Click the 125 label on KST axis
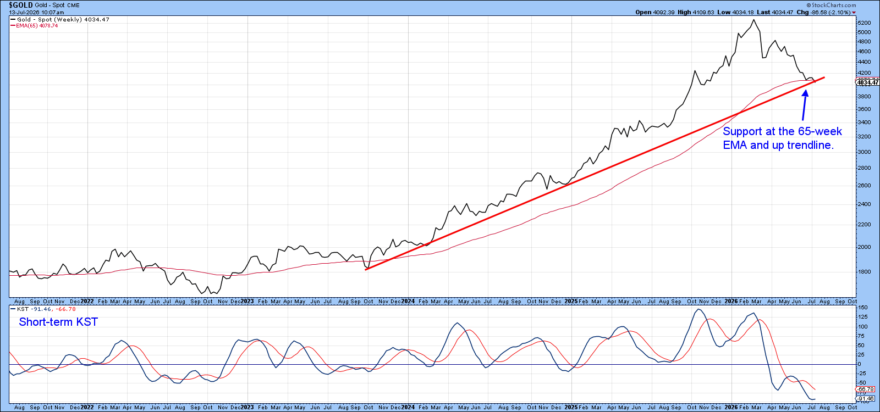The height and width of the screenshot is (412, 880). pyautogui.click(x=862, y=318)
